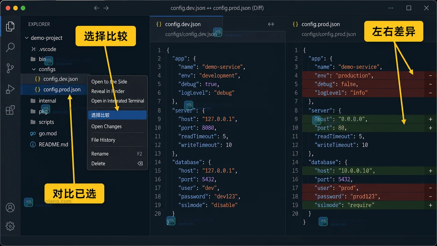437x246 pixels.
Task: Click the minus marker on the "env" production line
Action: tap(431, 76)
